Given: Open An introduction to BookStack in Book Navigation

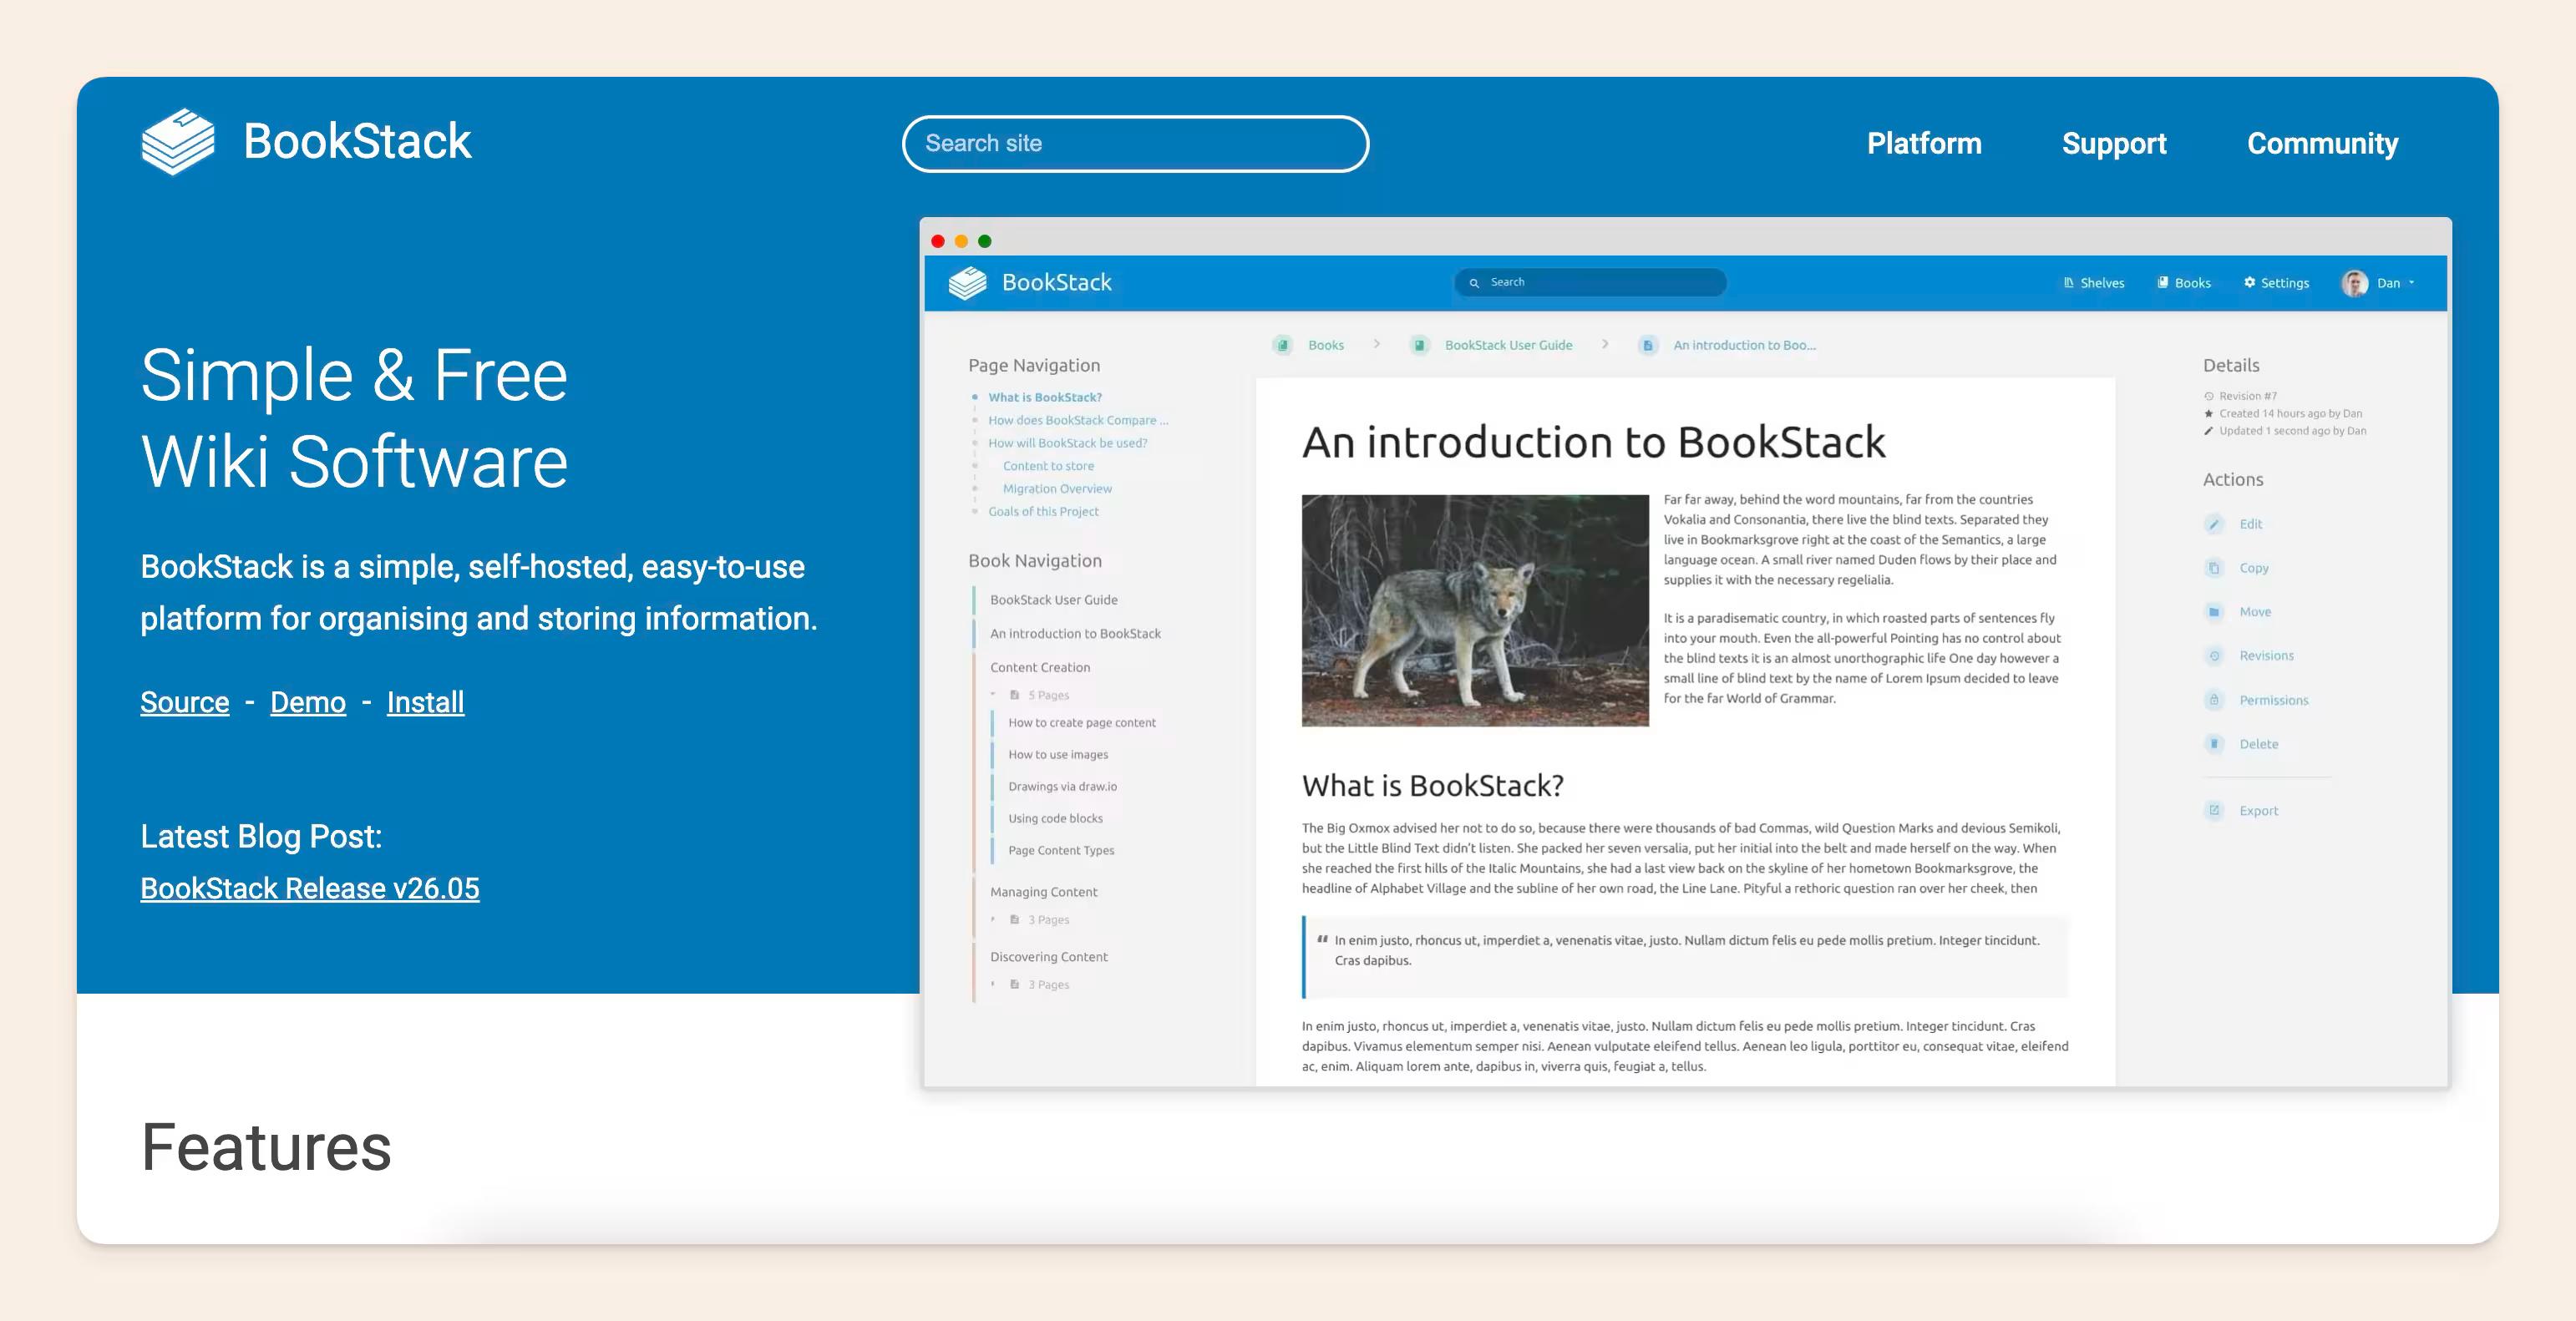Looking at the screenshot, I should click(1075, 634).
